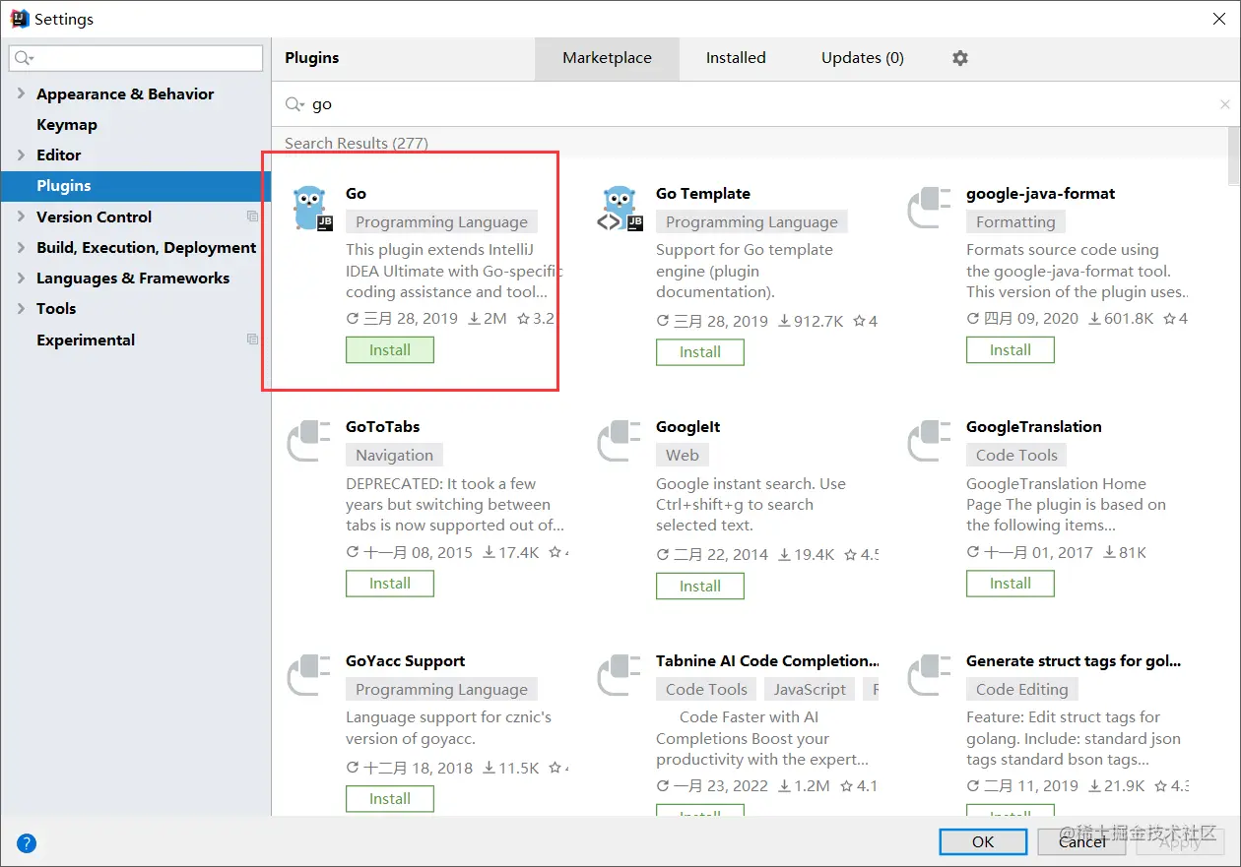This screenshot has height=867, width=1241.
Task: Install the Go Template plugin
Action: pyautogui.click(x=700, y=352)
